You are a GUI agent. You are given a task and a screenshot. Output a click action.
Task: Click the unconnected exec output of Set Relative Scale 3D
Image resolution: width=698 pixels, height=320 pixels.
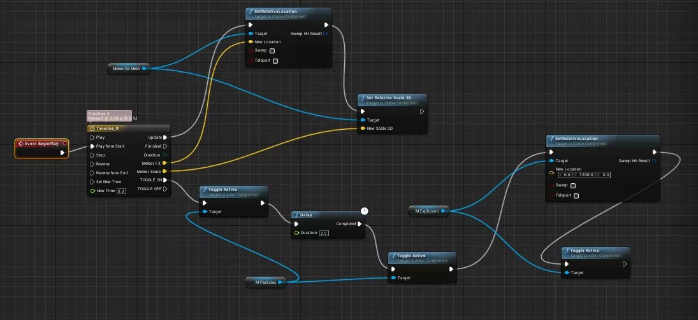422,111
